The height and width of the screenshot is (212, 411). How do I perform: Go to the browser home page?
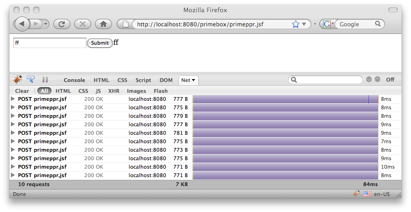(103, 24)
